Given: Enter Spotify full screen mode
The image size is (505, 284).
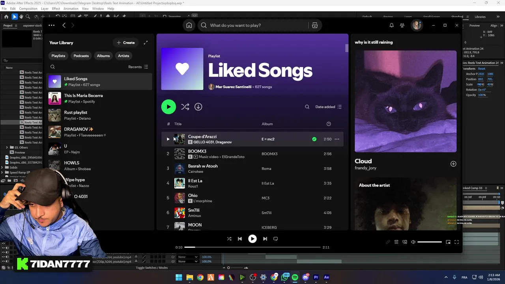Looking at the screenshot, I should [456, 242].
